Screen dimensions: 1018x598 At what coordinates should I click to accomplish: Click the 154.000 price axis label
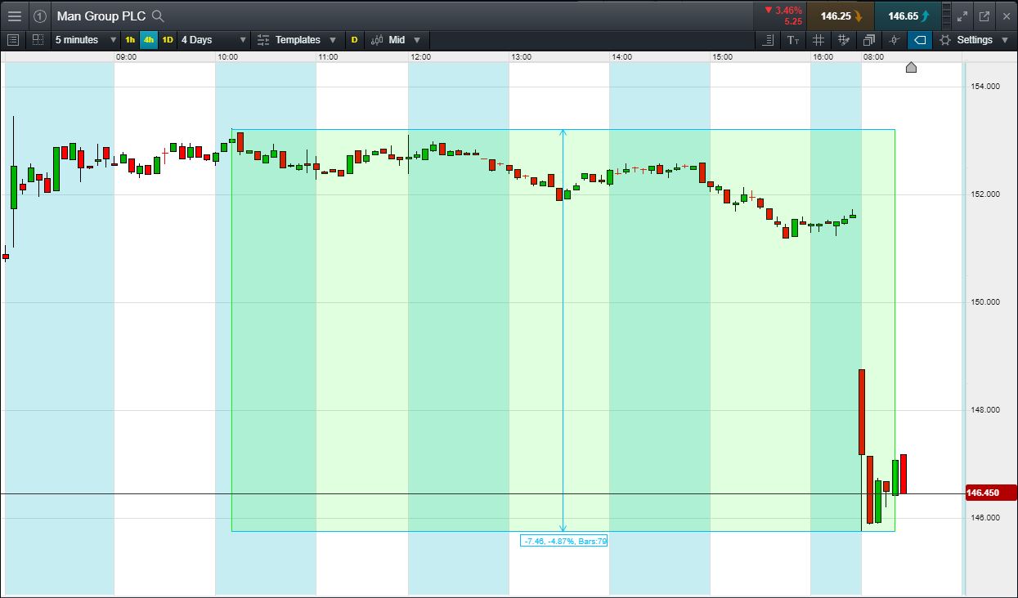[x=984, y=87]
